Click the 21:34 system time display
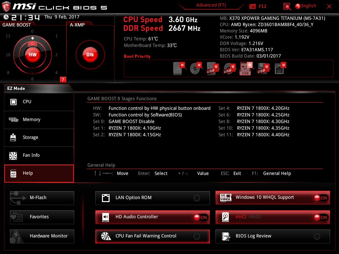 click(25, 17)
